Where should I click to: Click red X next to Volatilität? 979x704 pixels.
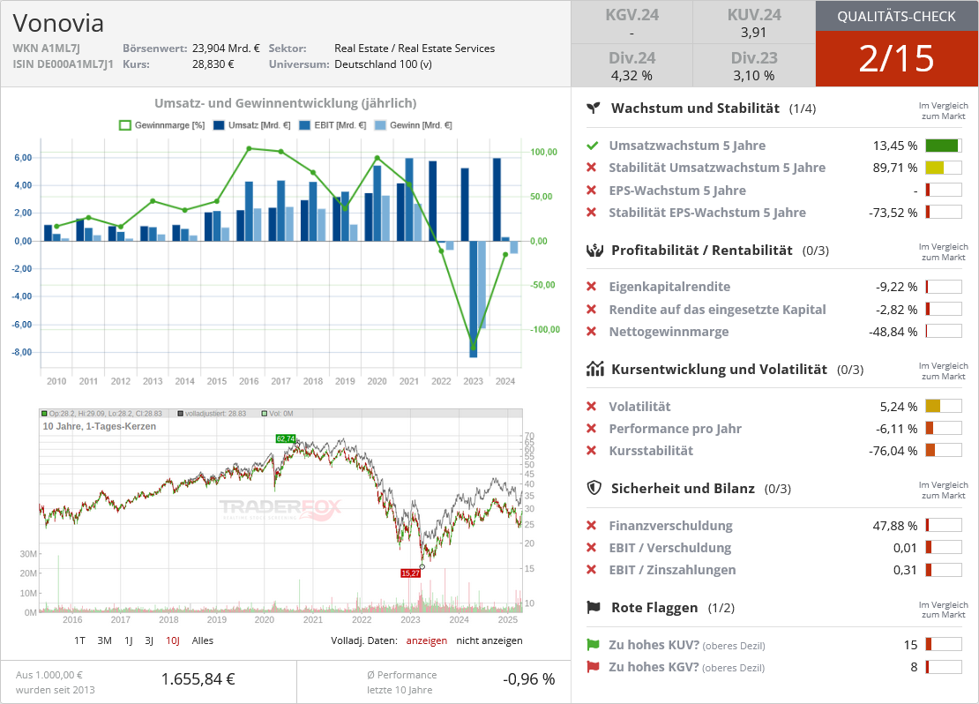[591, 406]
